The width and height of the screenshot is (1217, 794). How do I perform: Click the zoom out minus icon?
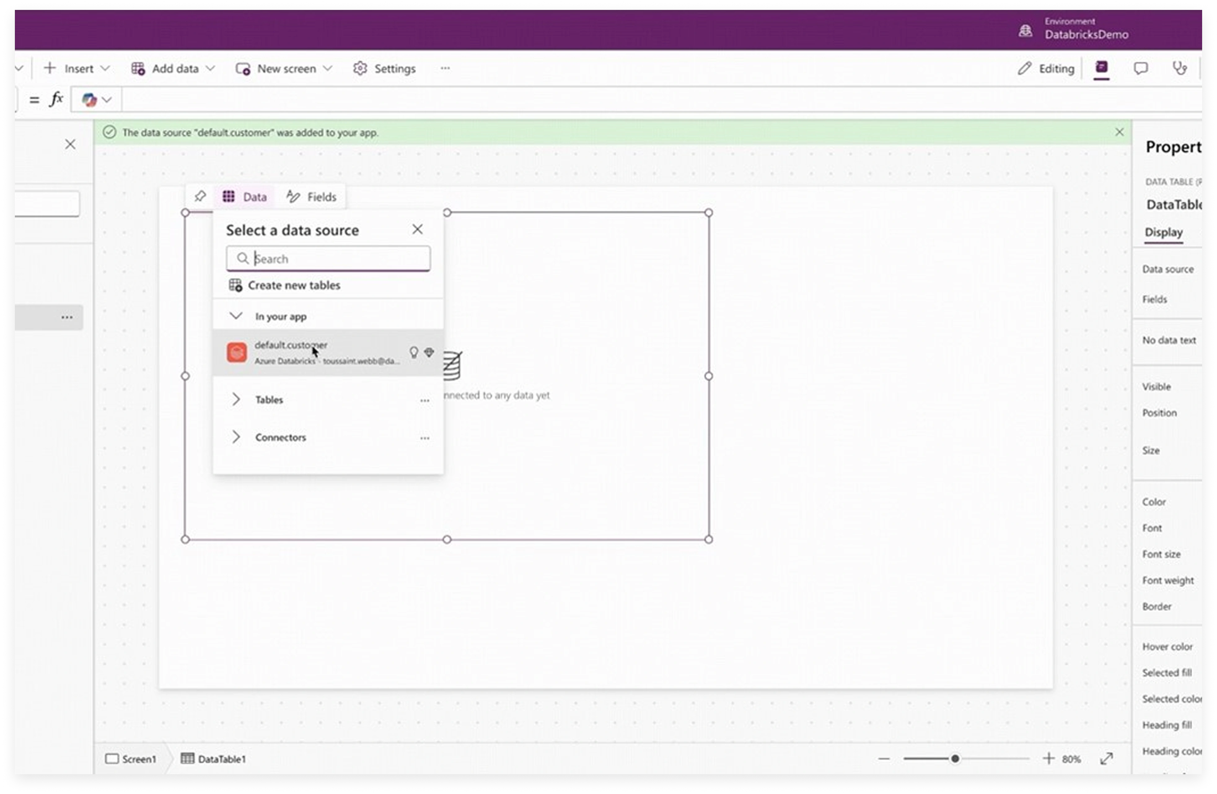884,759
